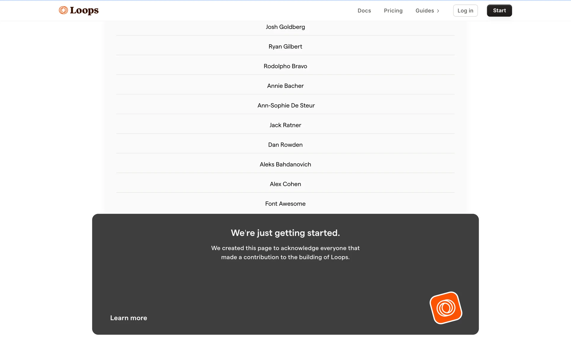The width and height of the screenshot is (571, 357).
Task: Open the Pricing page
Action: click(393, 11)
